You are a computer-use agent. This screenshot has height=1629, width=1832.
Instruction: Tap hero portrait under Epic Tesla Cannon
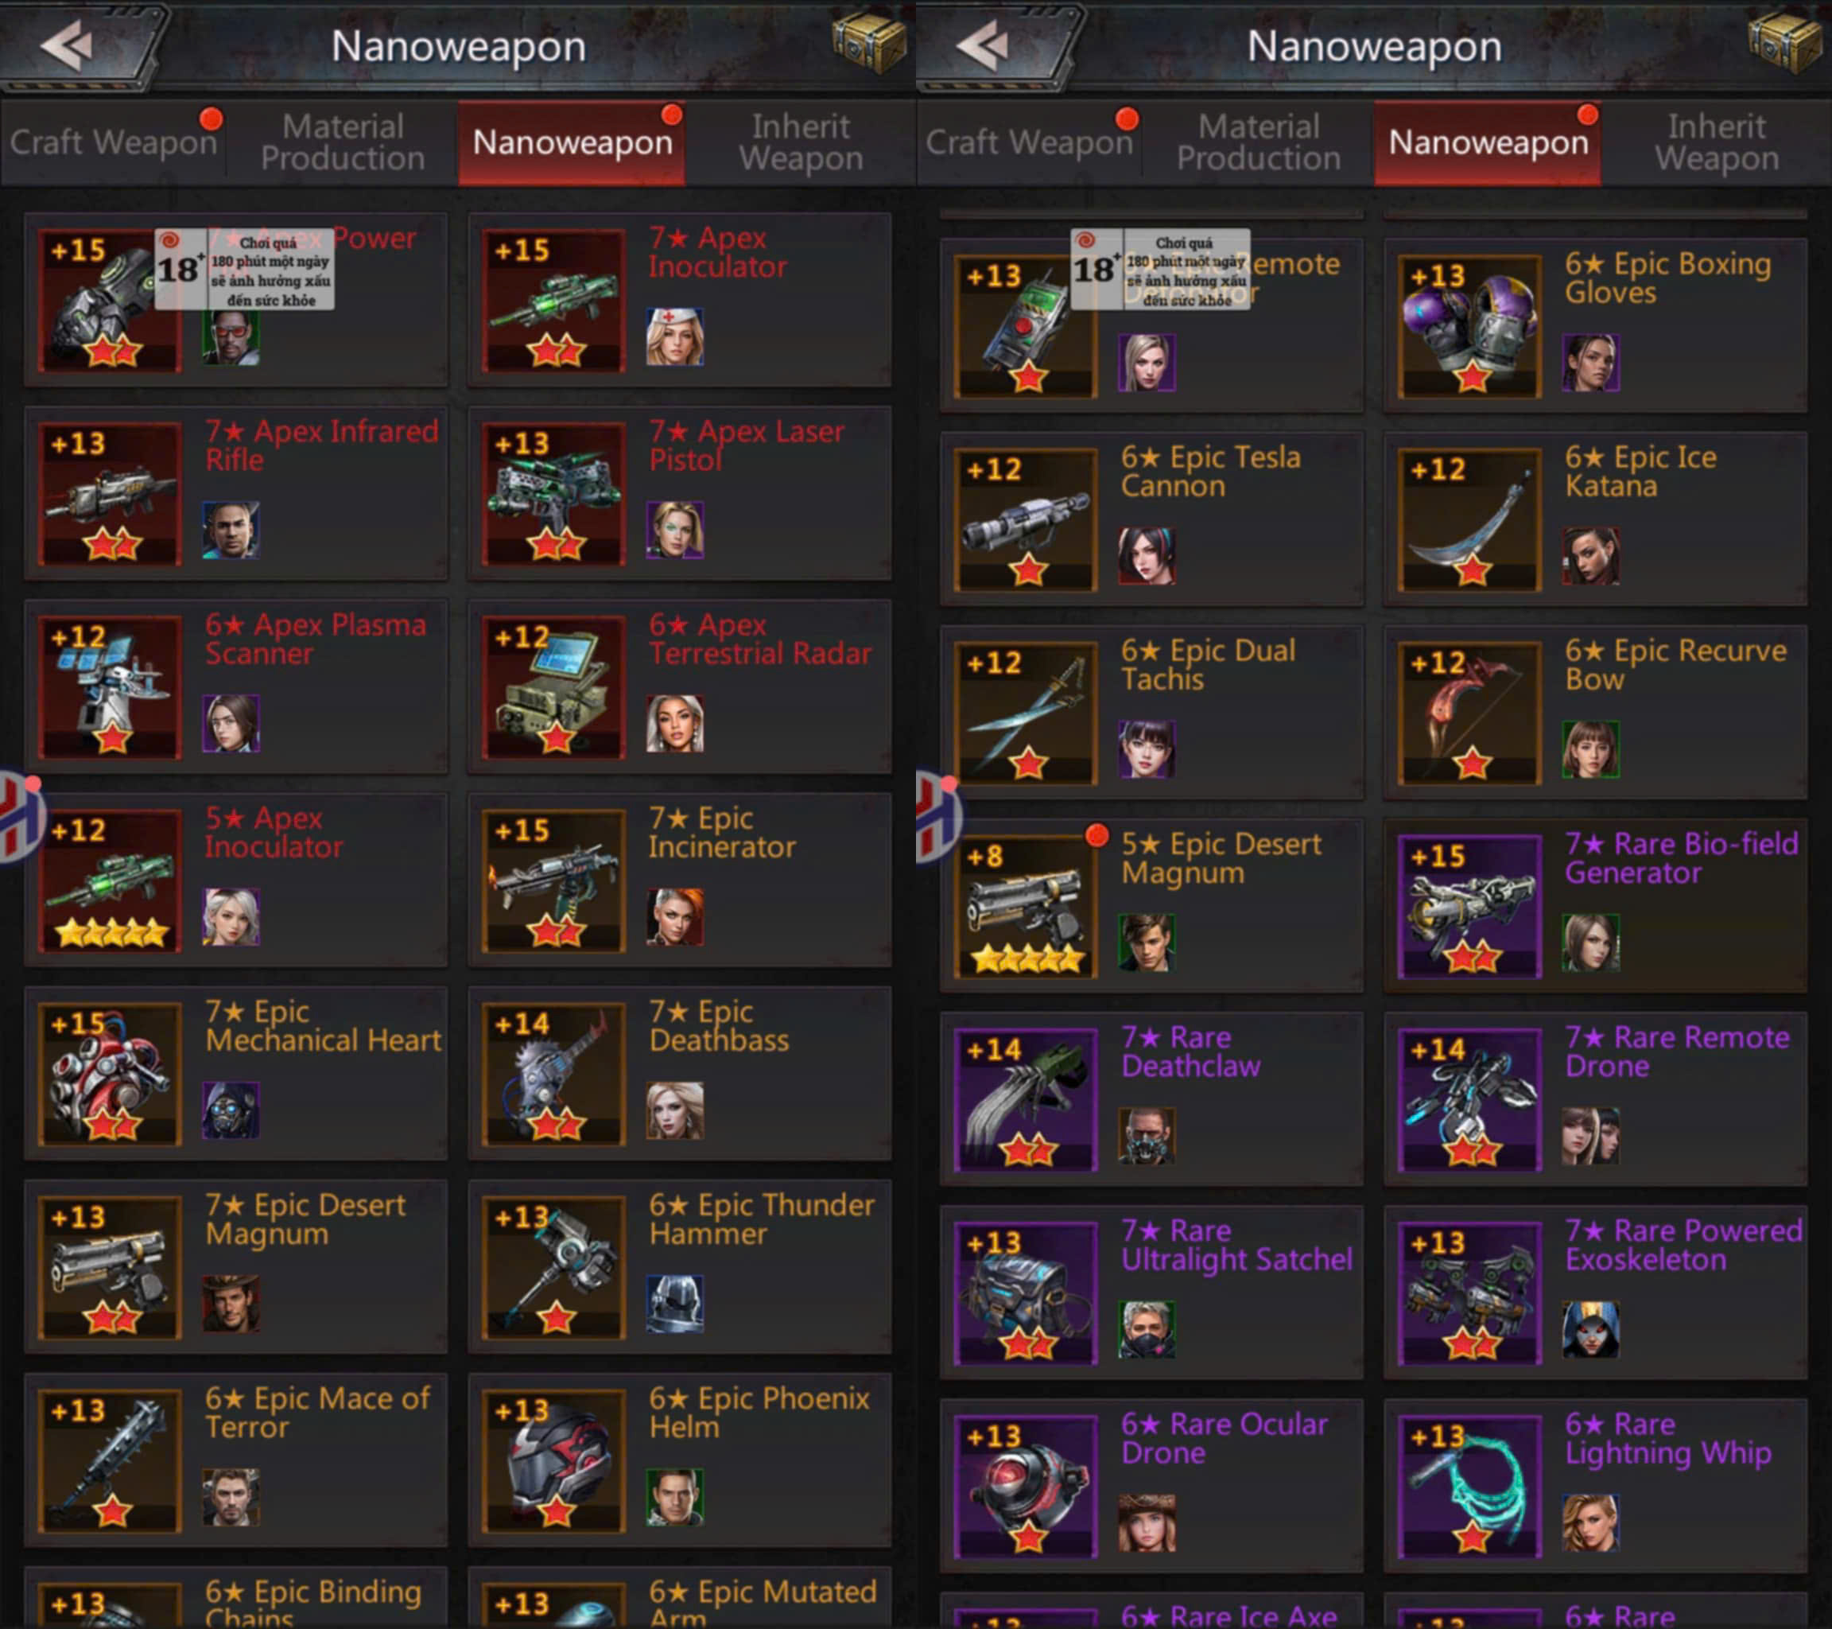(1147, 556)
